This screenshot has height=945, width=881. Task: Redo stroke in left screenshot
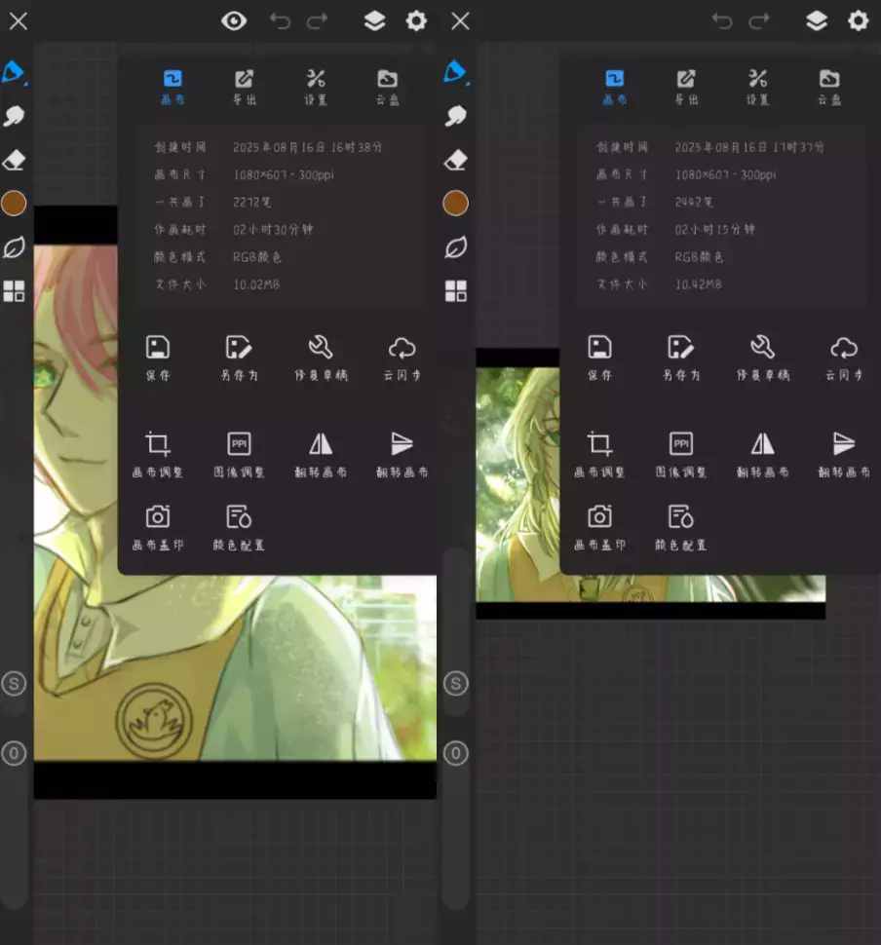[317, 21]
